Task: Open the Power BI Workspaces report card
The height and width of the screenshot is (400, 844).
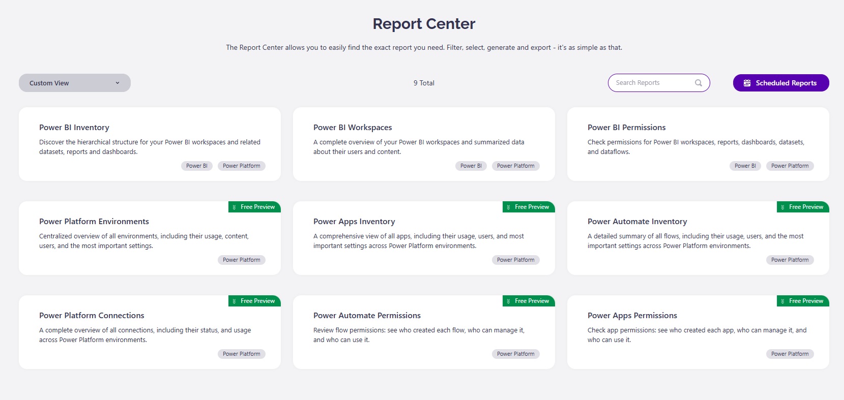Action: tap(424, 144)
